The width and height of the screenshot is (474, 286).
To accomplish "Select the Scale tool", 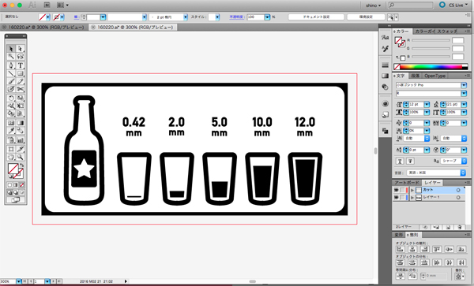I will pyautogui.click(x=20, y=98).
